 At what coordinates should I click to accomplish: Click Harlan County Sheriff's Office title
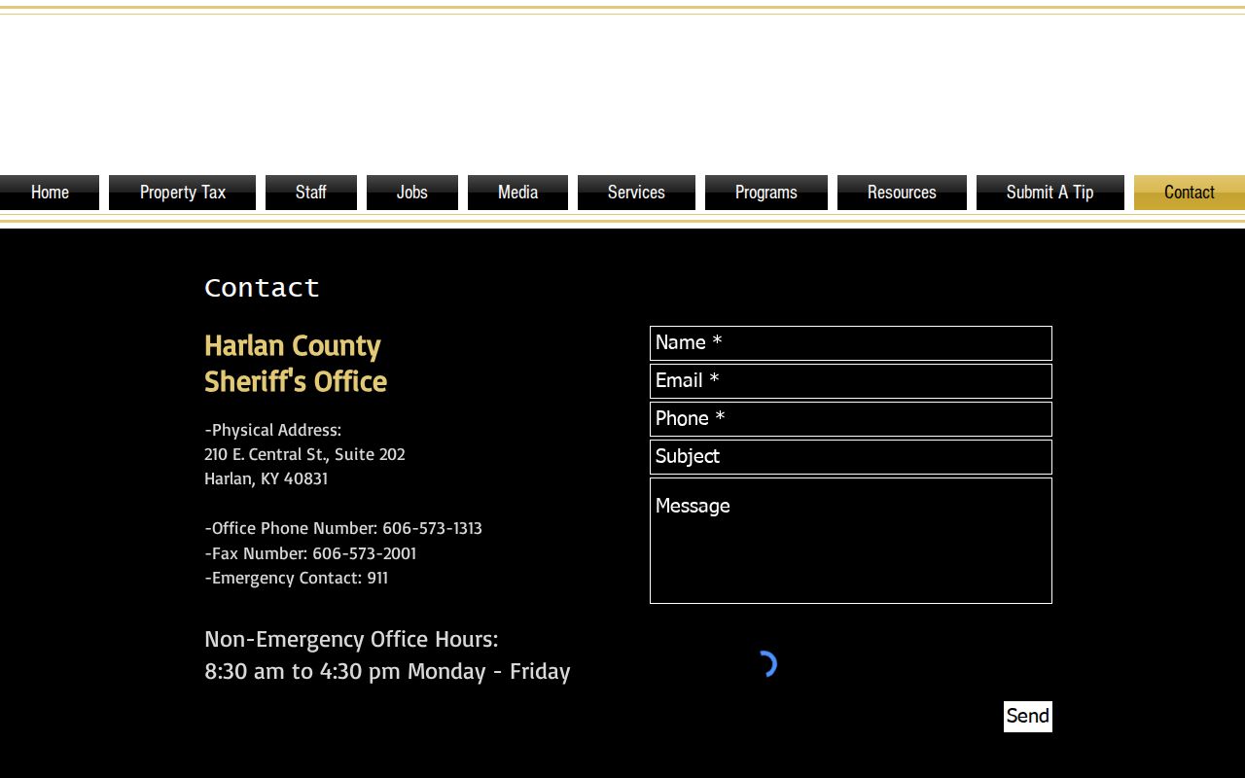tap(296, 363)
